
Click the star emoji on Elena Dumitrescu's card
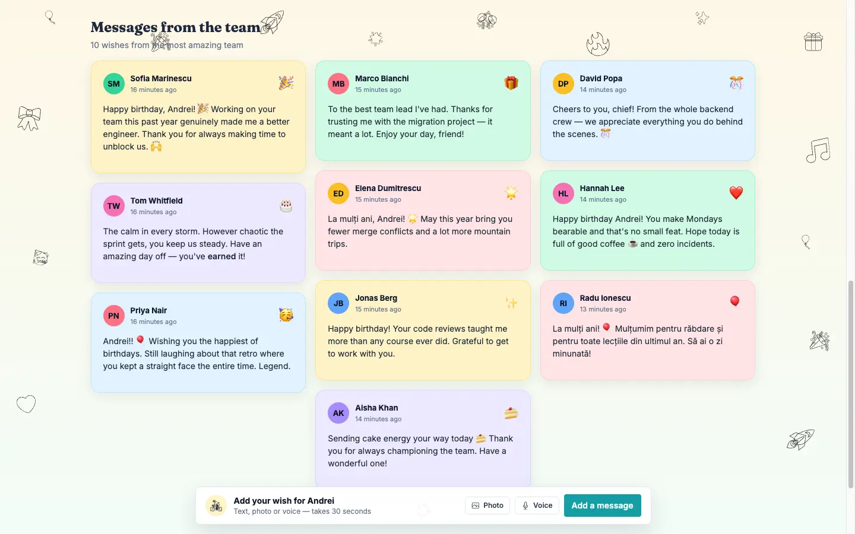(511, 193)
